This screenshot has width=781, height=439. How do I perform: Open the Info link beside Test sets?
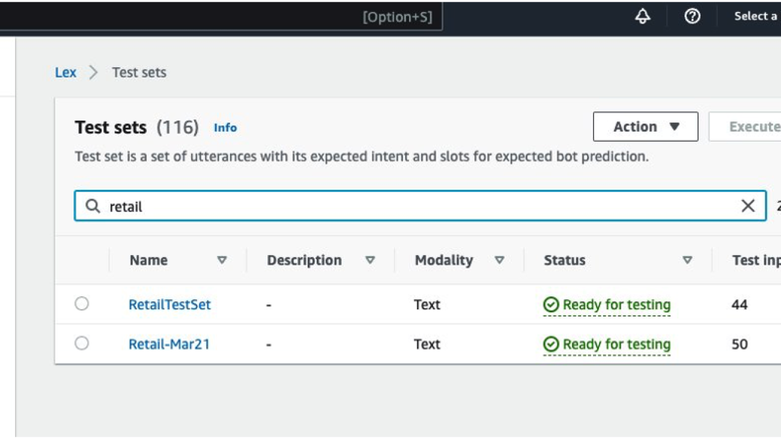click(225, 128)
